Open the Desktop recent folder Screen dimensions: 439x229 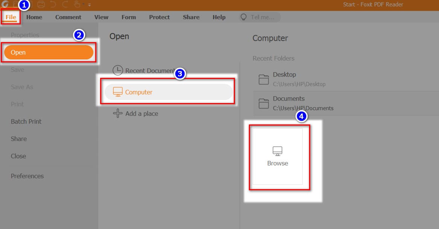click(x=346, y=79)
